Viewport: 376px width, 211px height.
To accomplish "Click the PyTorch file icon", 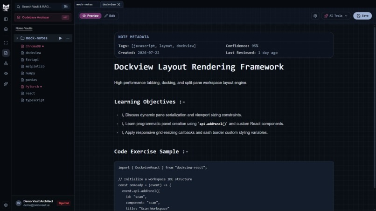I will 22,87.
